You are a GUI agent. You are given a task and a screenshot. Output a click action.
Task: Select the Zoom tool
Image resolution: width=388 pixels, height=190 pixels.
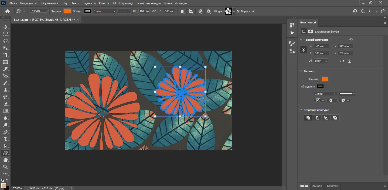(5, 167)
